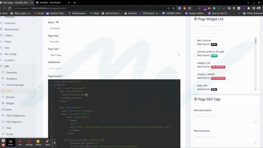Show hidden bookmarks overflow arrow

[x=239, y=13]
